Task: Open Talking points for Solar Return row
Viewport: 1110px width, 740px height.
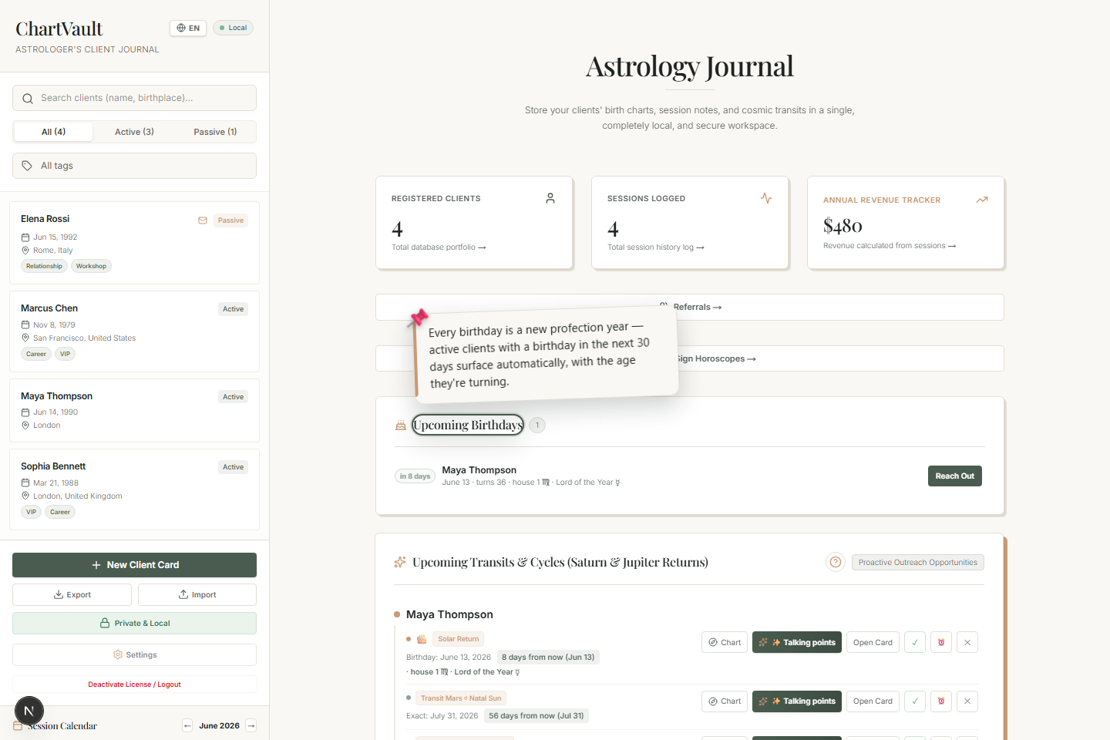Action: point(797,642)
